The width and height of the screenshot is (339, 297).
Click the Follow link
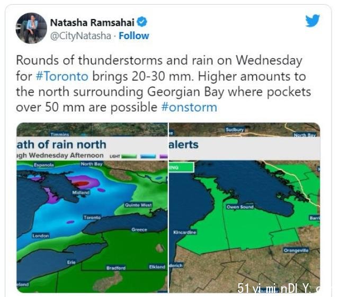tap(134, 36)
